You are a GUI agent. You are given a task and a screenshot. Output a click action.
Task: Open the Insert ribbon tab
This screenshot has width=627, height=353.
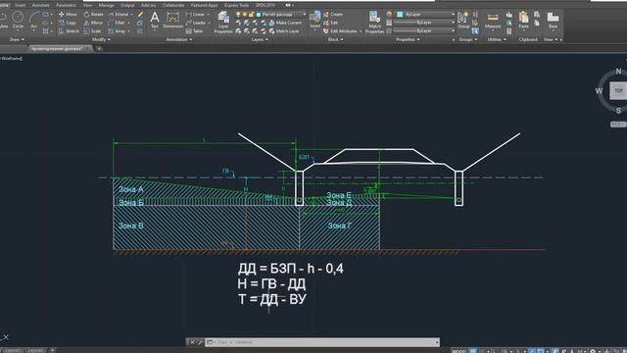(x=20, y=5)
